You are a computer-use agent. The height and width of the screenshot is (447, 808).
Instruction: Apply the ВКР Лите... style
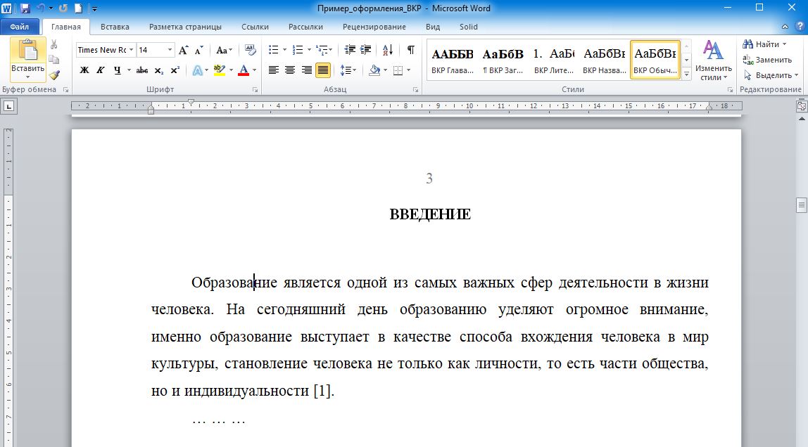553,60
